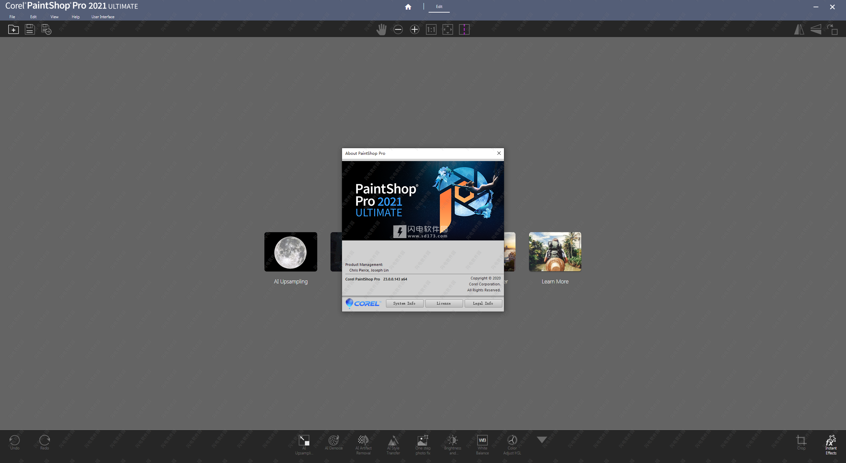Viewport: 846px width, 463px height.
Task: Expand more tools triangle in bottom bar
Action: pos(542,440)
